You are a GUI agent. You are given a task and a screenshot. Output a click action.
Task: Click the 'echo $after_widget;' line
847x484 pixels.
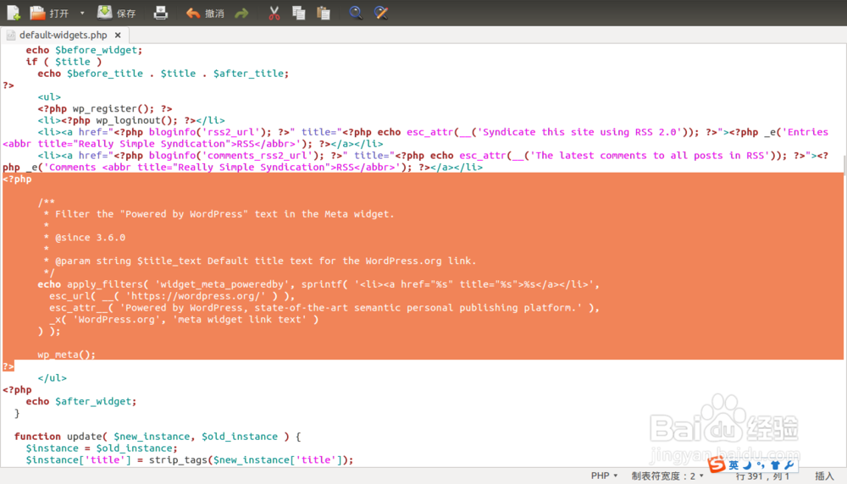[81, 401]
